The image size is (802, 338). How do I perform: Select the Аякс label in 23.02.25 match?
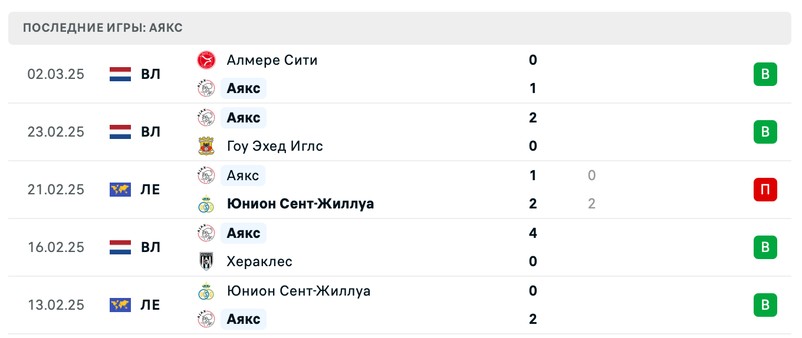pos(244,118)
